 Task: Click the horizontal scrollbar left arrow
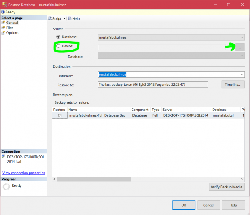55,179
